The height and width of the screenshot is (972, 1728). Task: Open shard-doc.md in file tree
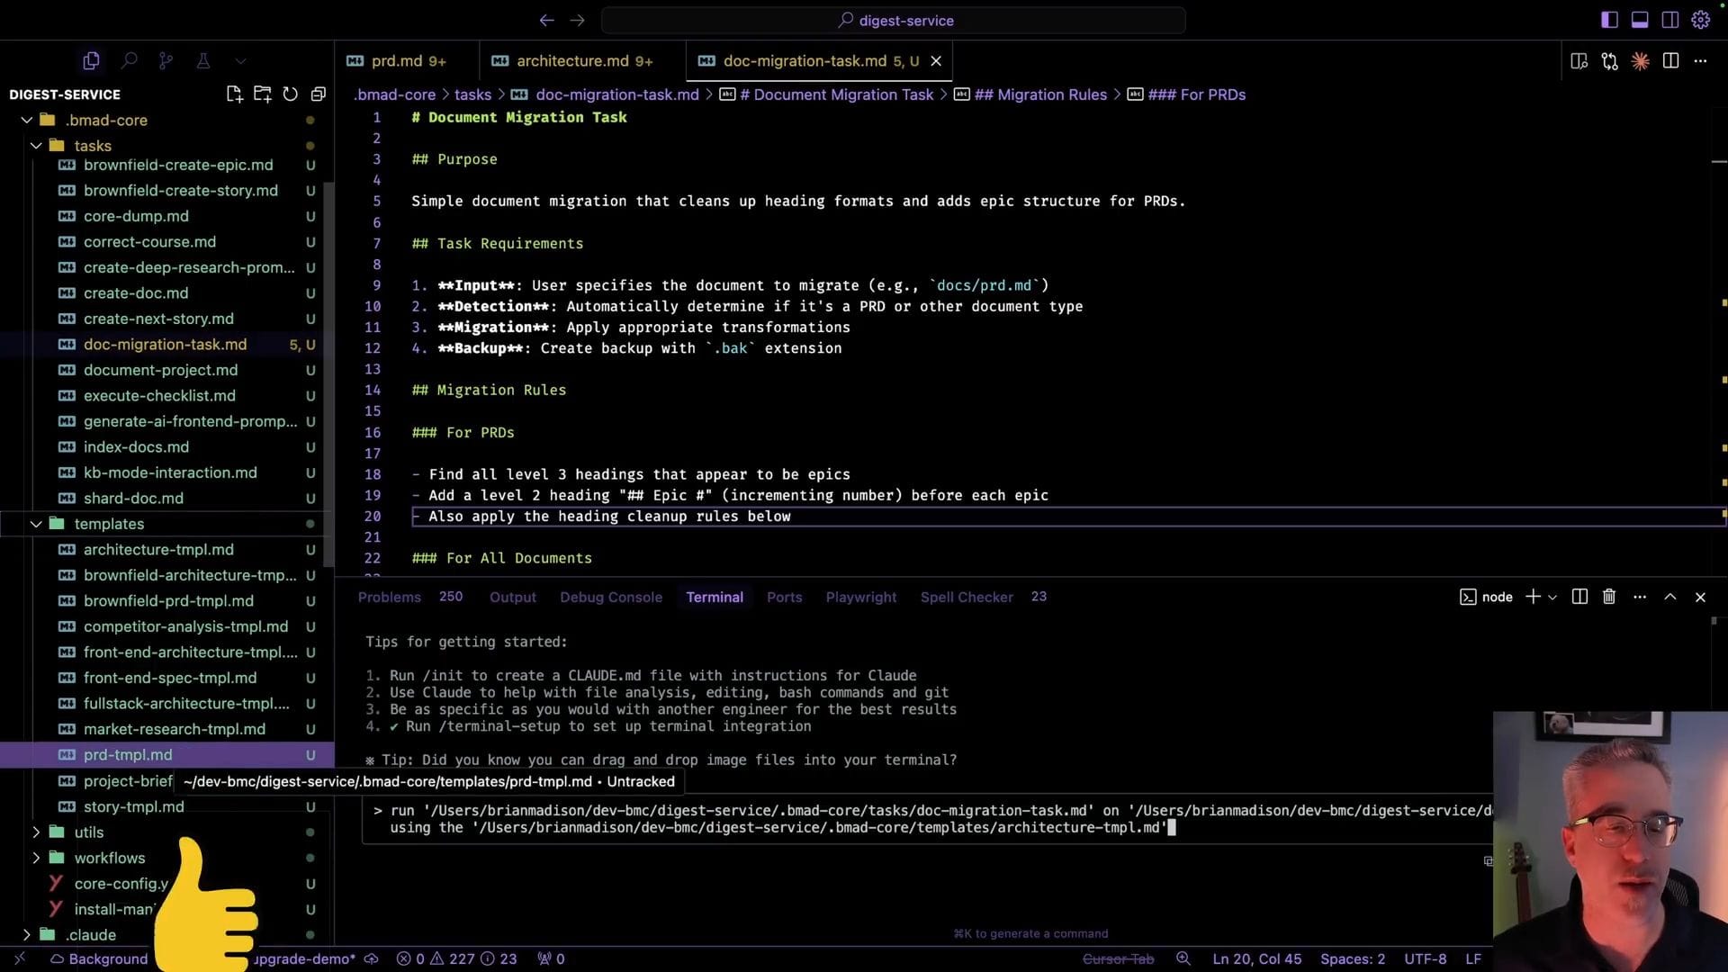coord(133,499)
